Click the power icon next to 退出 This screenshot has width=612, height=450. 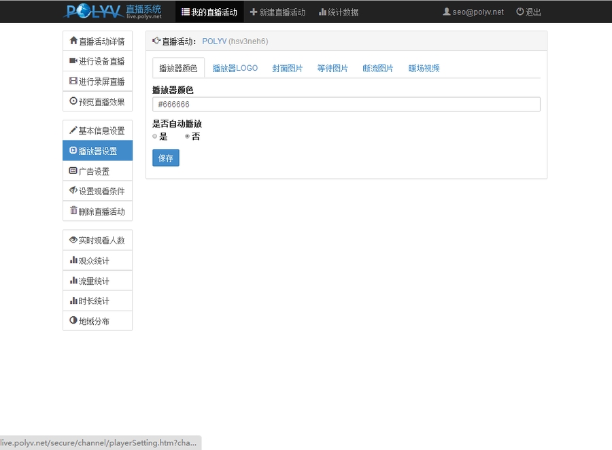point(520,12)
